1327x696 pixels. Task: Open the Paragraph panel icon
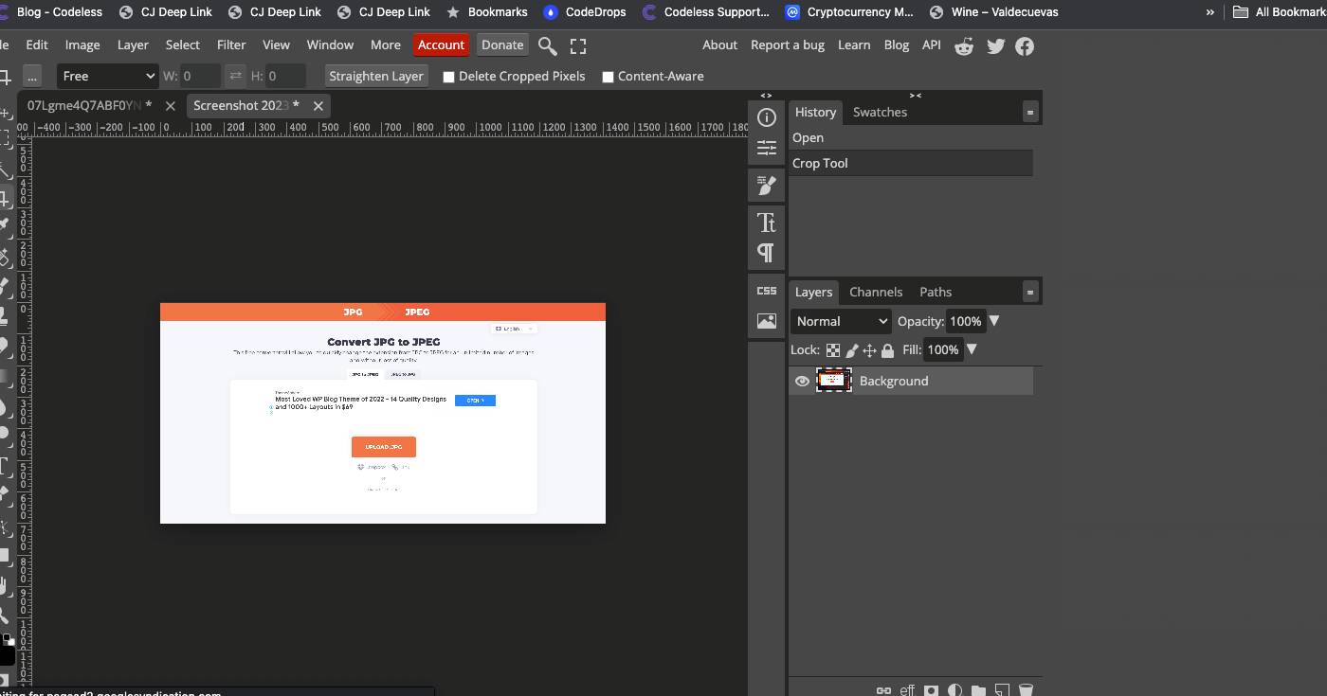[767, 253]
